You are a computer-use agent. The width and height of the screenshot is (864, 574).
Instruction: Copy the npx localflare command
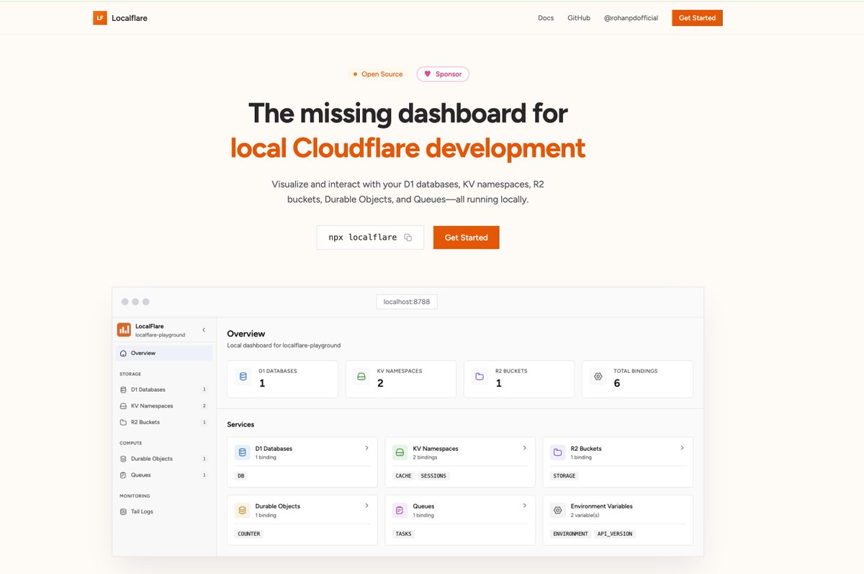[408, 238]
